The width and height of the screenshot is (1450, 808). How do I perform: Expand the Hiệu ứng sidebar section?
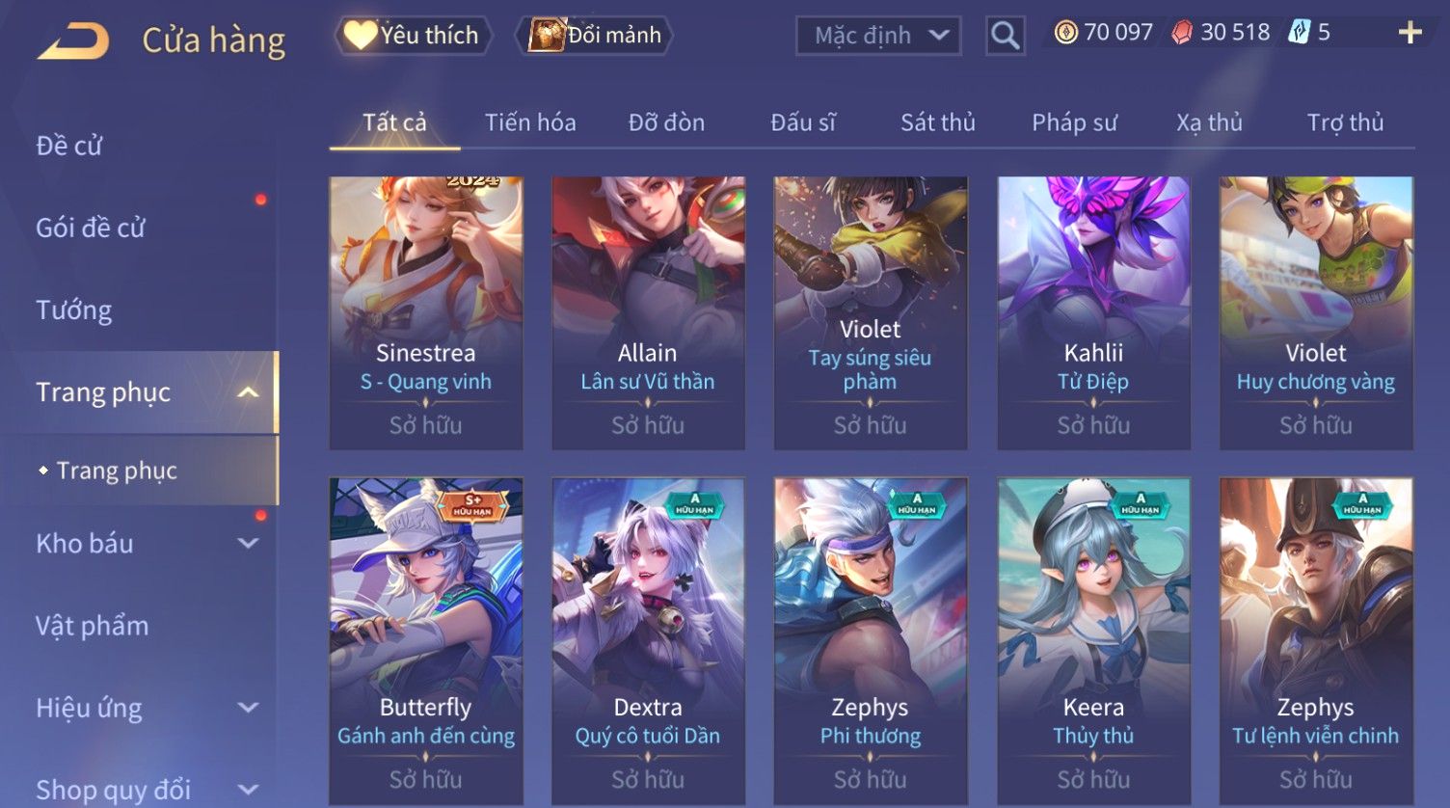248,708
